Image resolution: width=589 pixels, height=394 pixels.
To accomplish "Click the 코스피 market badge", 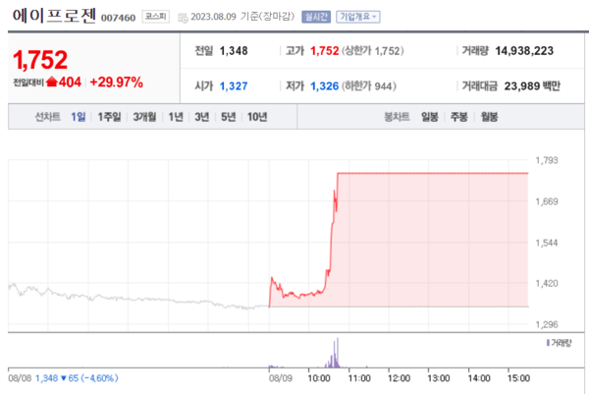I will pos(155,17).
